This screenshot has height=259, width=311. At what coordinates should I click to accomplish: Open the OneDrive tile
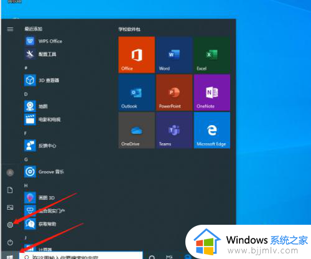tap(137, 130)
